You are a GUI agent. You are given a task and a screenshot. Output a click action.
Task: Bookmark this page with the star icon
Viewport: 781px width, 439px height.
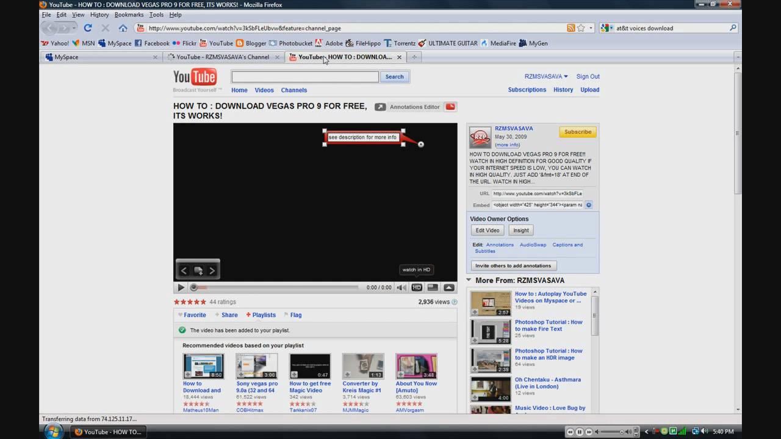(x=581, y=28)
